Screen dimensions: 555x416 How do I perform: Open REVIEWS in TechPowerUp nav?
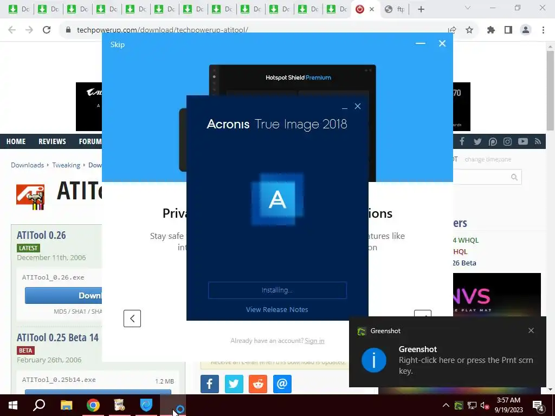[x=52, y=141]
